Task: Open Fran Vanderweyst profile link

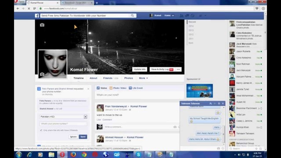Action: point(116,106)
